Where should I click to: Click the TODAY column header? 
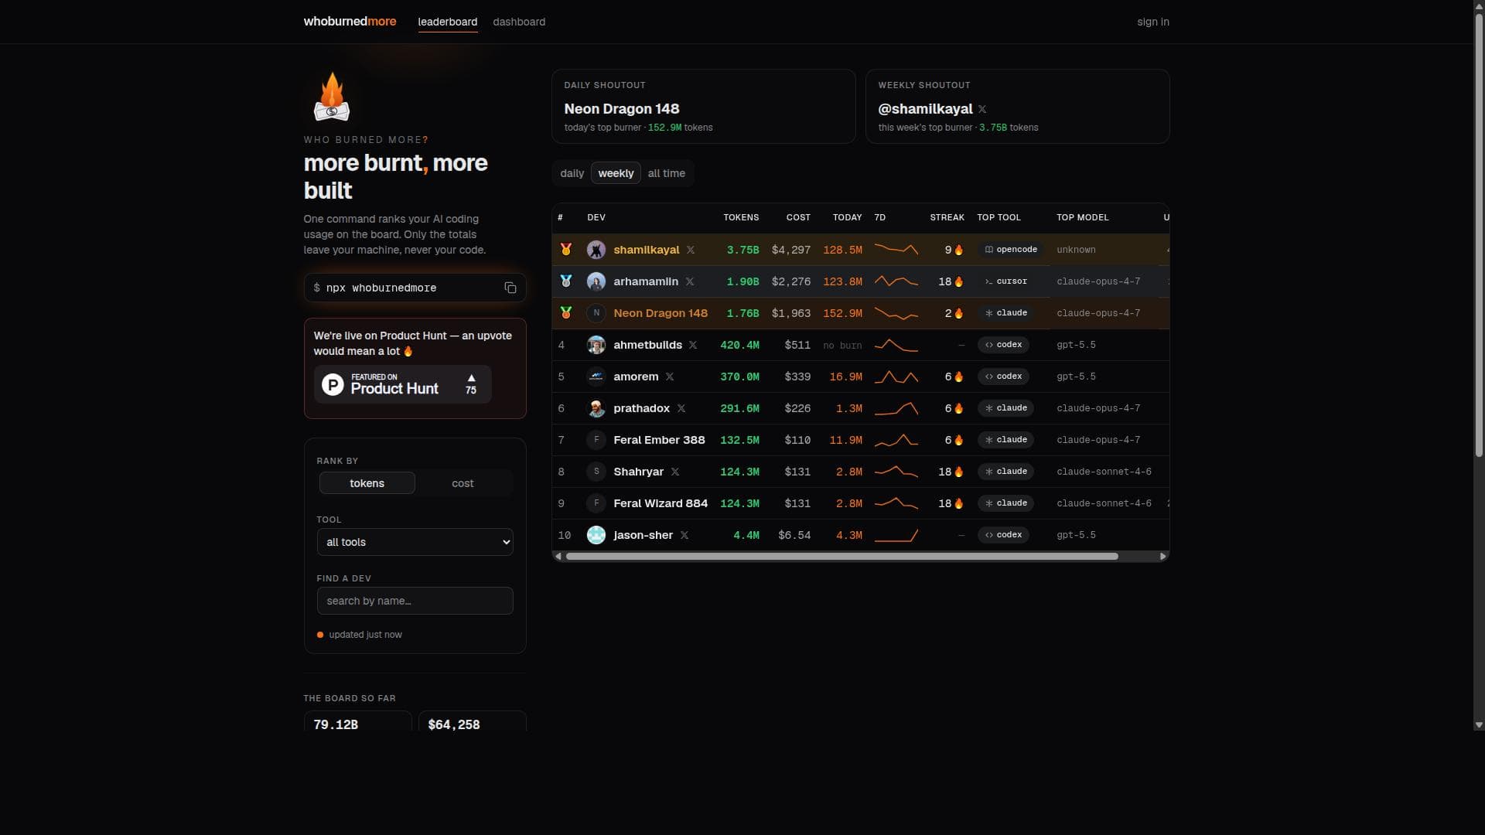[847, 217]
